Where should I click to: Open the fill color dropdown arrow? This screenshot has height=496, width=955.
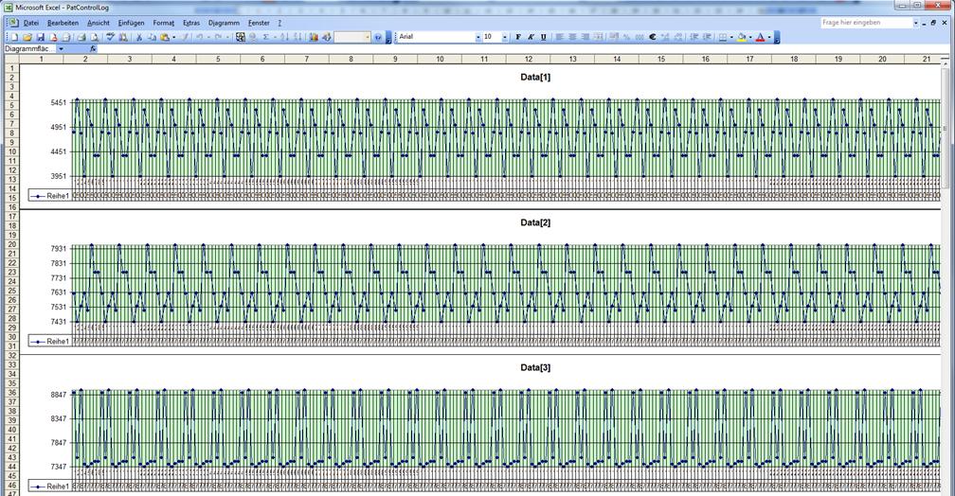pyautogui.click(x=750, y=37)
